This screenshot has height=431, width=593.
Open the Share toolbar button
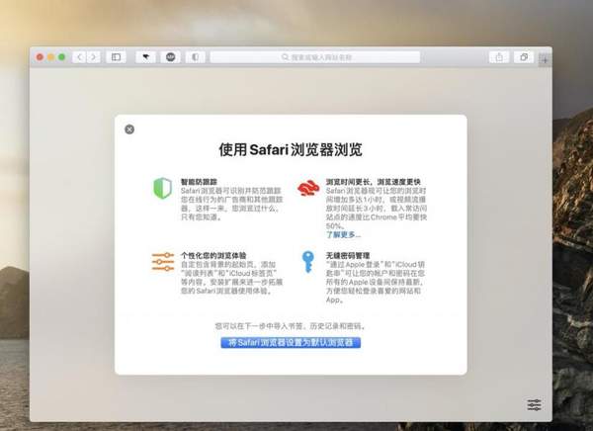coord(499,57)
